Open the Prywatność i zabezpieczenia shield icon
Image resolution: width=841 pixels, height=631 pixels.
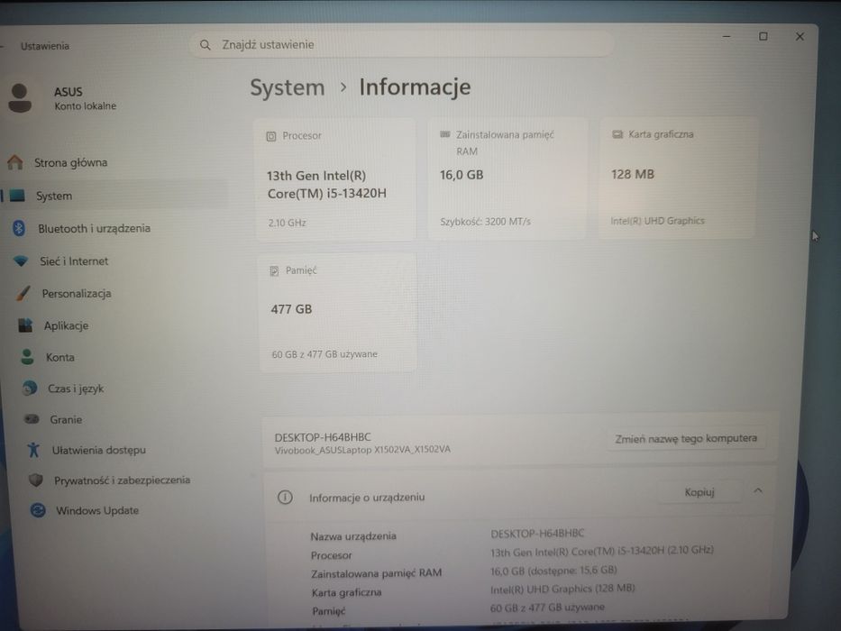pos(36,480)
